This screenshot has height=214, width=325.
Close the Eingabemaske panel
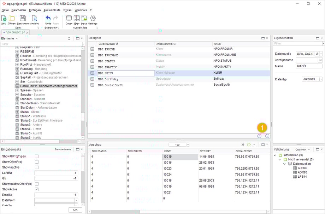(x=82, y=149)
